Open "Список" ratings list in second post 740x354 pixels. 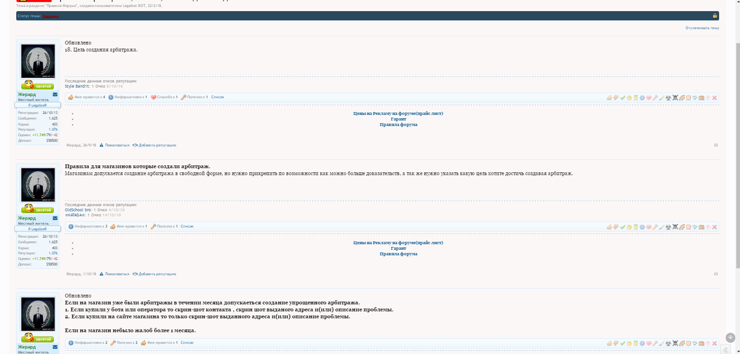click(x=187, y=227)
